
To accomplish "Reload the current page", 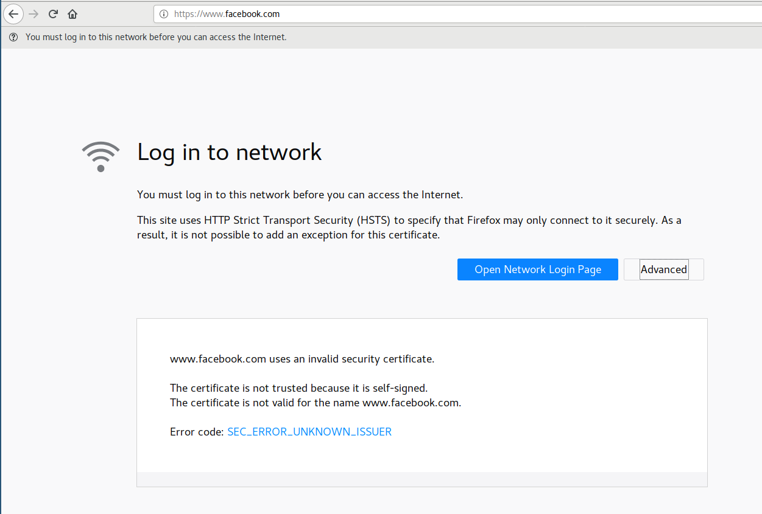I will tap(53, 14).
